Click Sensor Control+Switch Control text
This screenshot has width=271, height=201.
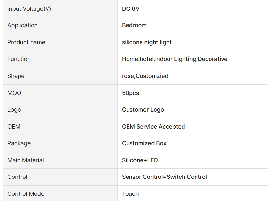(x=164, y=177)
